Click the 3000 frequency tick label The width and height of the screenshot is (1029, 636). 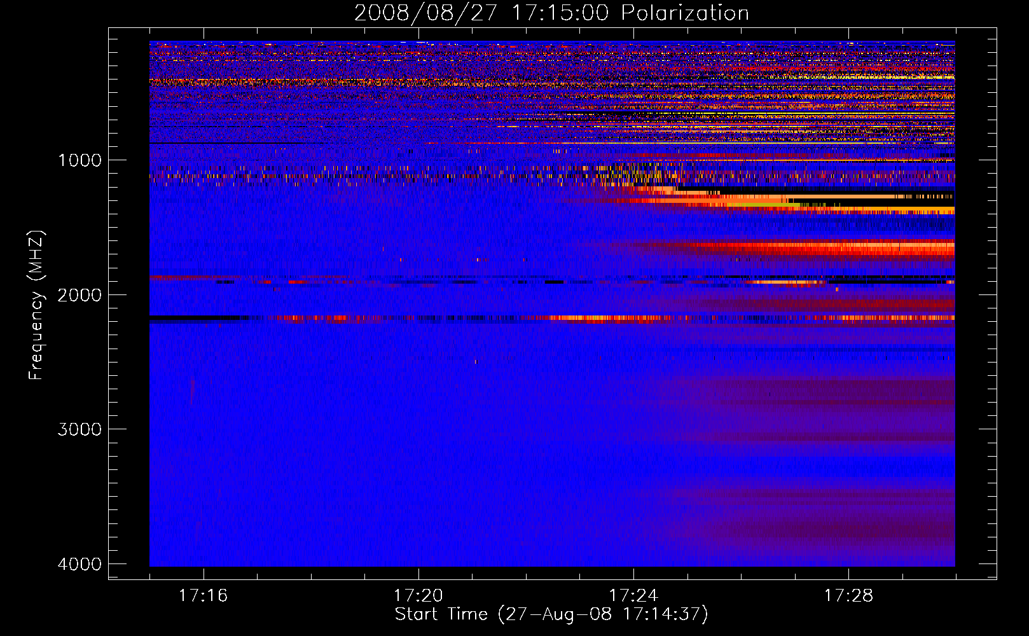tap(79, 429)
